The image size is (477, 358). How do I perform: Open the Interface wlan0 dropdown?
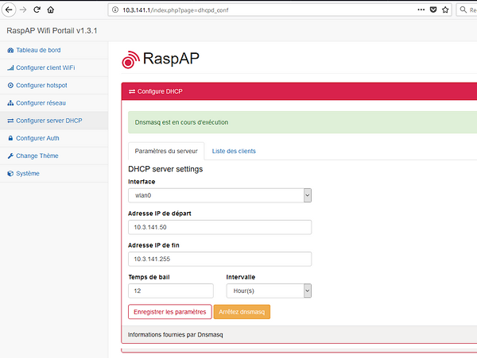(x=219, y=195)
